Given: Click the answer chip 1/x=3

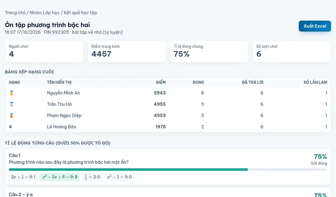Looking at the screenshot, I should coord(92,177).
